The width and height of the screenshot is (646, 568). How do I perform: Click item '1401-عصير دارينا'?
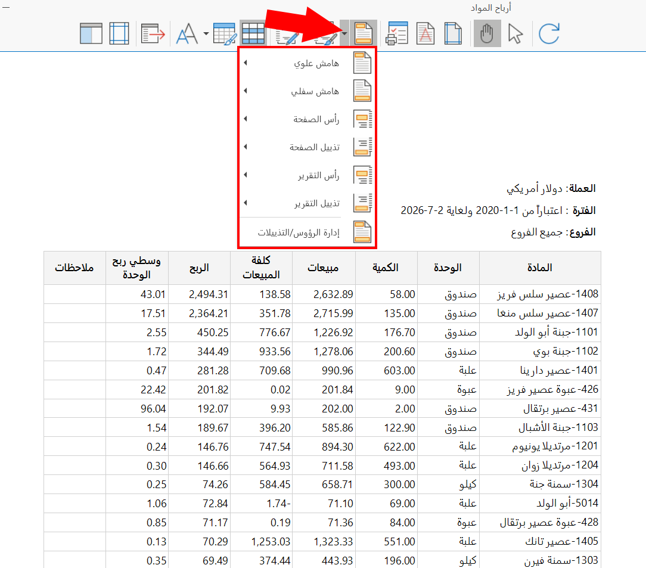click(559, 370)
